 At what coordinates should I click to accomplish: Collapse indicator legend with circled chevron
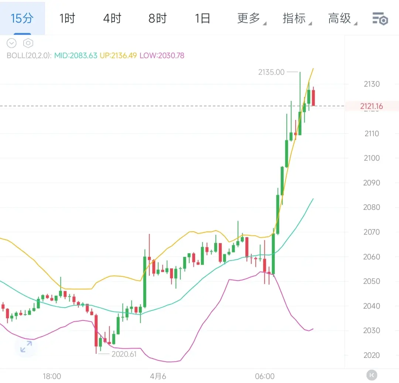pyautogui.click(x=11, y=43)
